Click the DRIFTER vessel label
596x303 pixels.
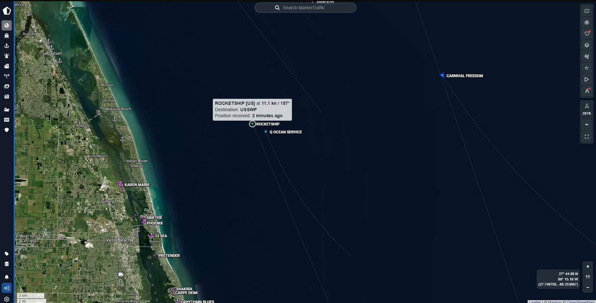[154, 218]
